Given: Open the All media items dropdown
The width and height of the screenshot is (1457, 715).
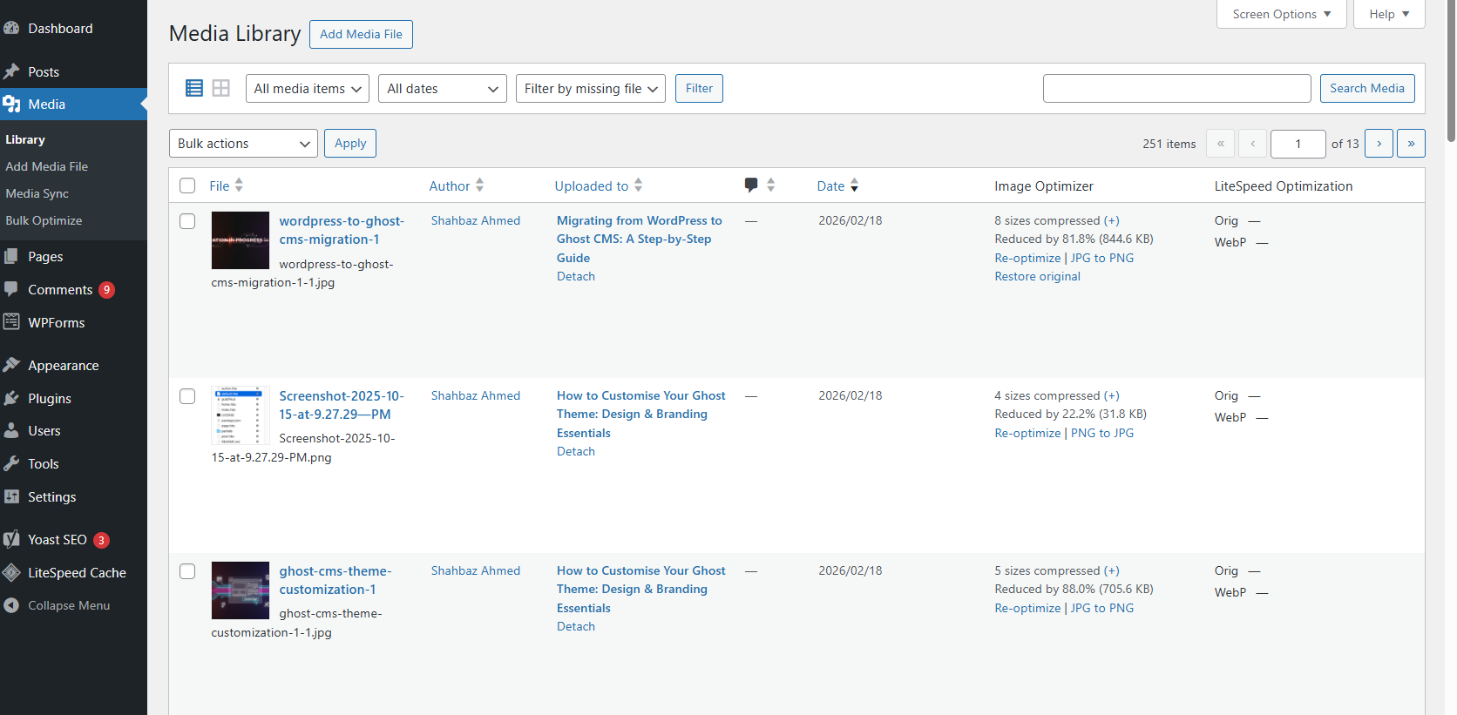Looking at the screenshot, I should pos(308,89).
